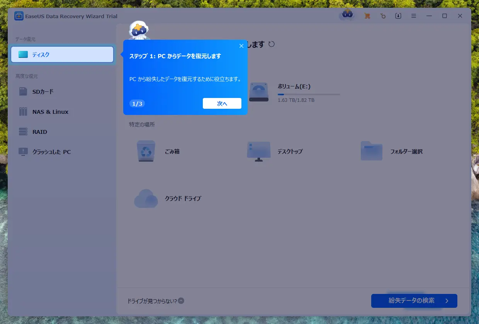Click the SD card icon in sidebar
Viewport: 479px width, 324px height.
(x=23, y=92)
